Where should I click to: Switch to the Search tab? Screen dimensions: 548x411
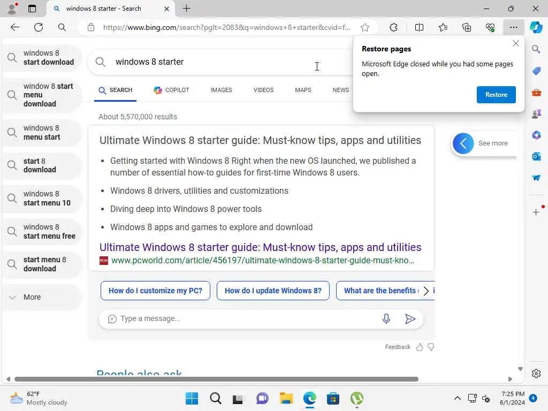coord(116,90)
